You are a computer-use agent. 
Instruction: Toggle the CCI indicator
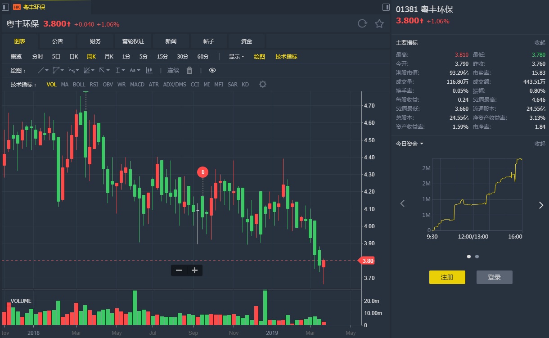tap(195, 84)
